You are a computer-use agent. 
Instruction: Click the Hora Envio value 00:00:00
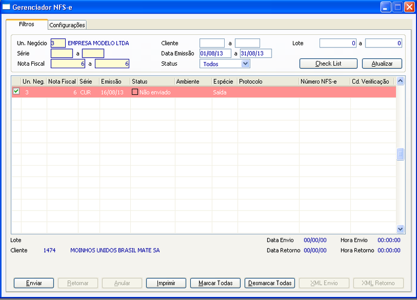click(389, 240)
